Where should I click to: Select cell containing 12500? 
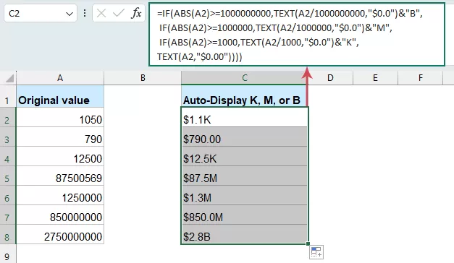point(60,156)
